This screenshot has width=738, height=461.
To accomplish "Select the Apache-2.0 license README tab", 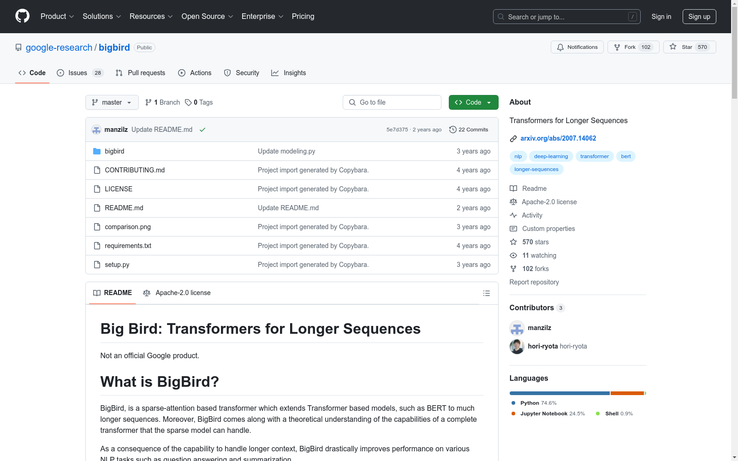I will (177, 293).
